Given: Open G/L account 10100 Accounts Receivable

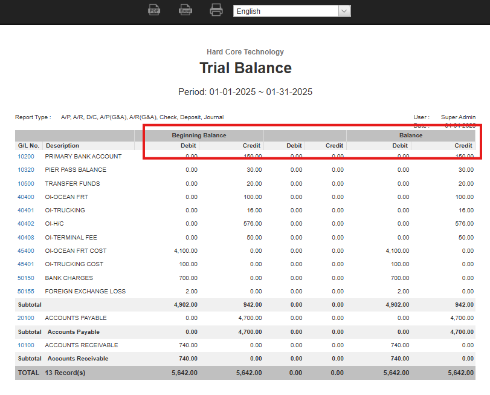Looking at the screenshot, I should (x=26, y=345).
